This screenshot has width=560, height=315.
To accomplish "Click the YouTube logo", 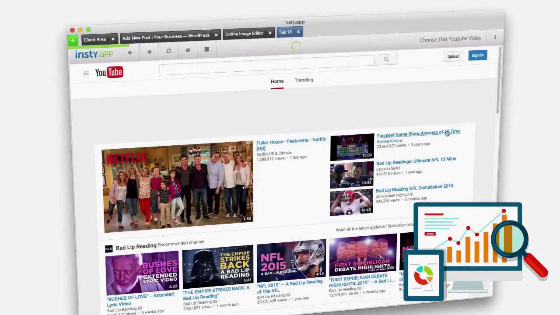I will (x=109, y=72).
